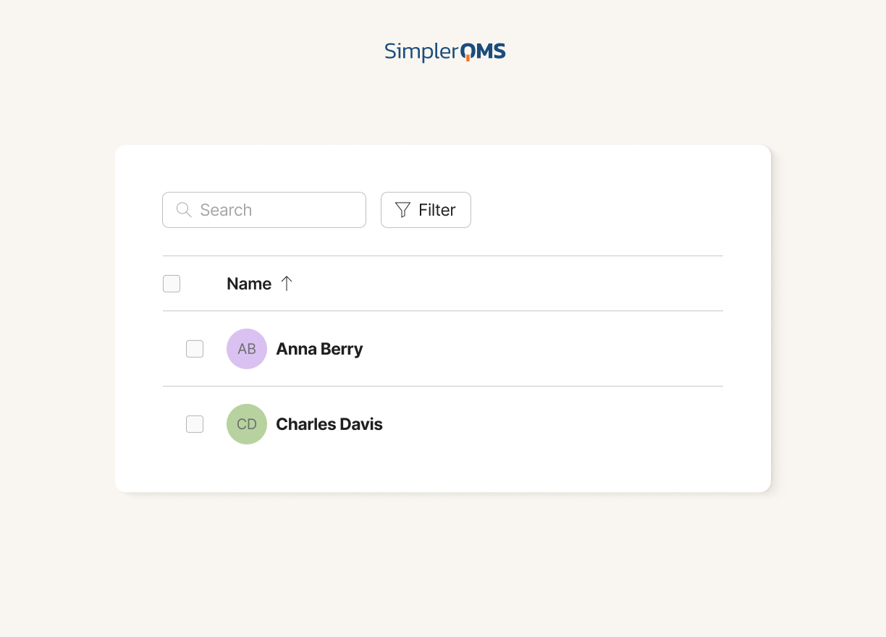886x637 pixels.
Task: Click the magnifying glass search icon
Action: [x=184, y=210]
